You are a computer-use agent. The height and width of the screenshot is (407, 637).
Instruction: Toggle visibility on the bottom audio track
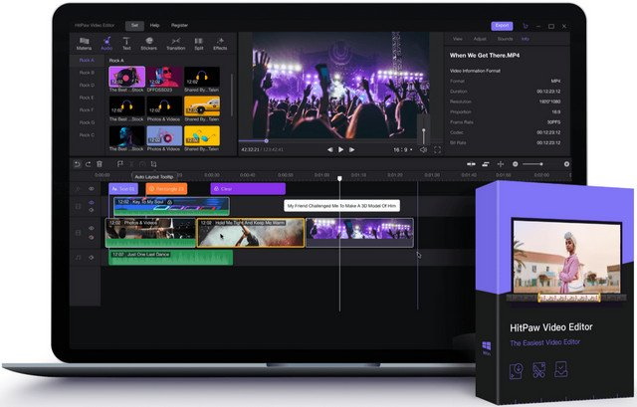click(x=92, y=257)
